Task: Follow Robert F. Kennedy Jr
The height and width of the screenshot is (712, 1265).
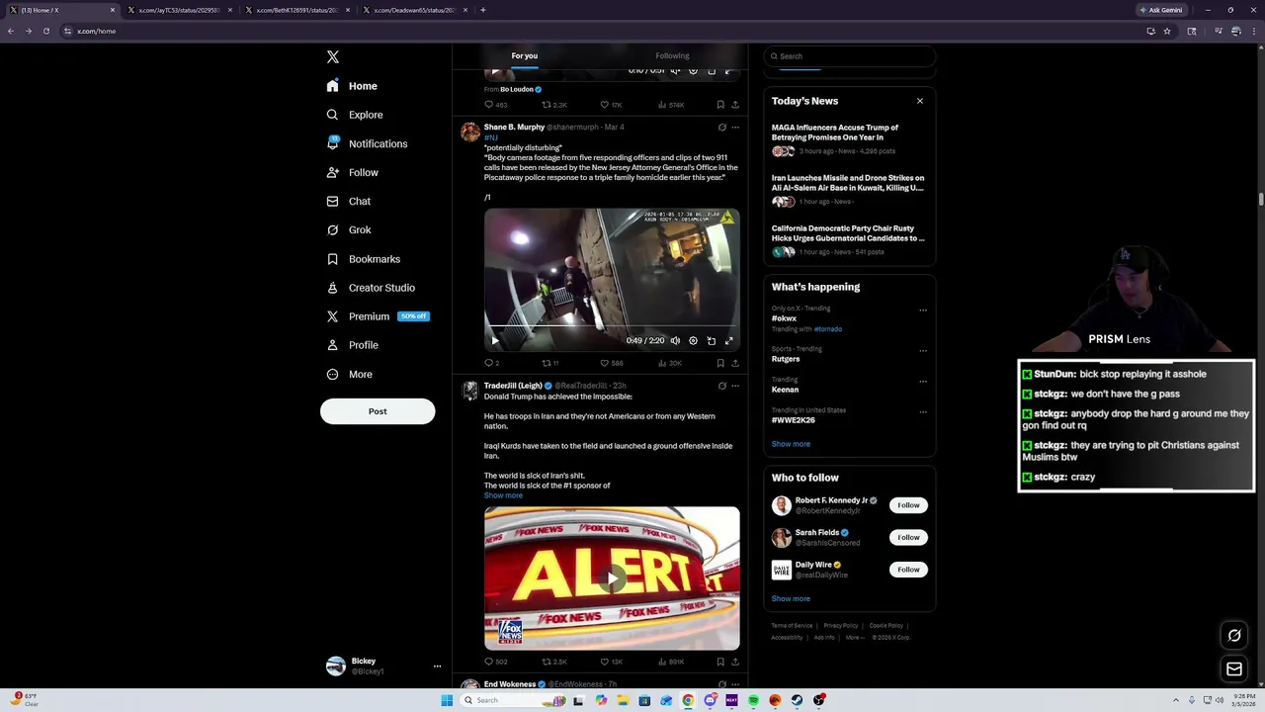Action: click(x=908, y=505)
